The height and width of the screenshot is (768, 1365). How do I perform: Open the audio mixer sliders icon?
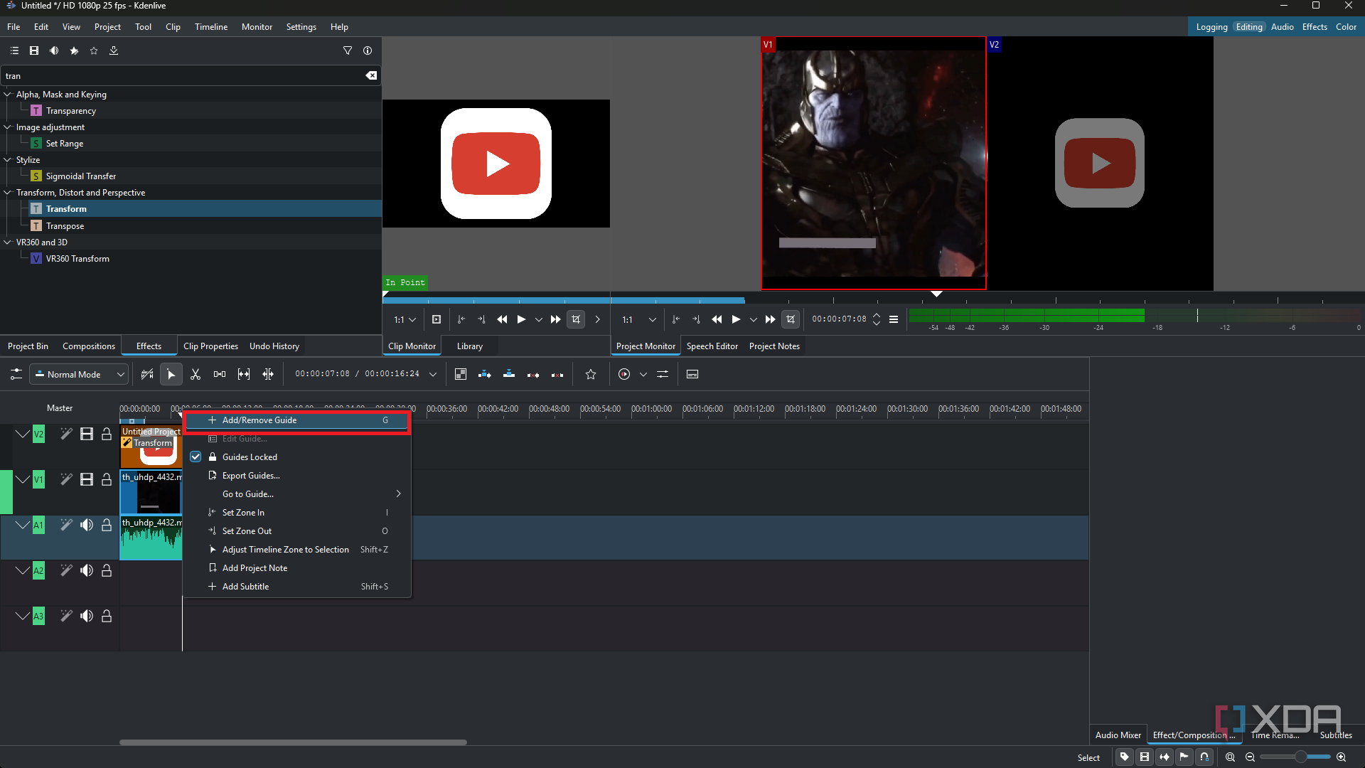pyautogui.click(x=663, y=374)
